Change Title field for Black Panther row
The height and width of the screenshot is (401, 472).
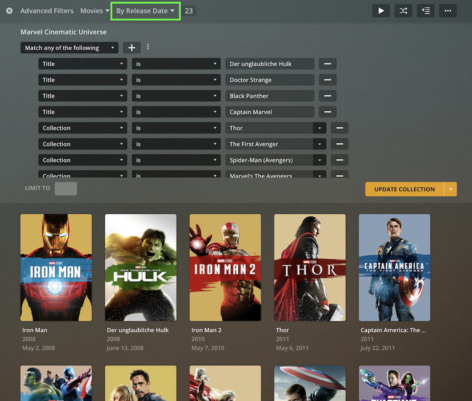click(82, 96)
